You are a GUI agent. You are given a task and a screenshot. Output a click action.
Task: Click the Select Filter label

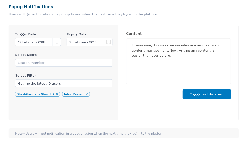[x=25, y=76]
